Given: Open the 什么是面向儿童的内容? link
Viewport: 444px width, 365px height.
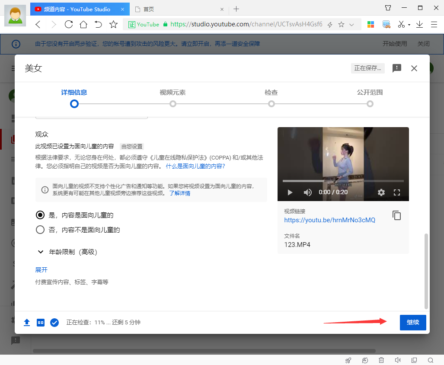Looking at the screenshot, I should (195, 166).
